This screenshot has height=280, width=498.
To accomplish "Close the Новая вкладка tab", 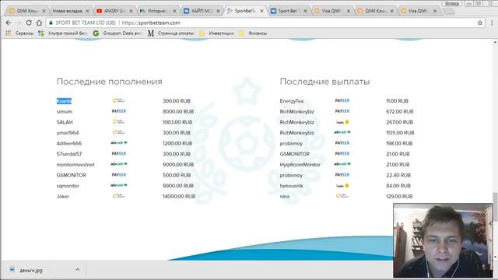I will point(88,11).
